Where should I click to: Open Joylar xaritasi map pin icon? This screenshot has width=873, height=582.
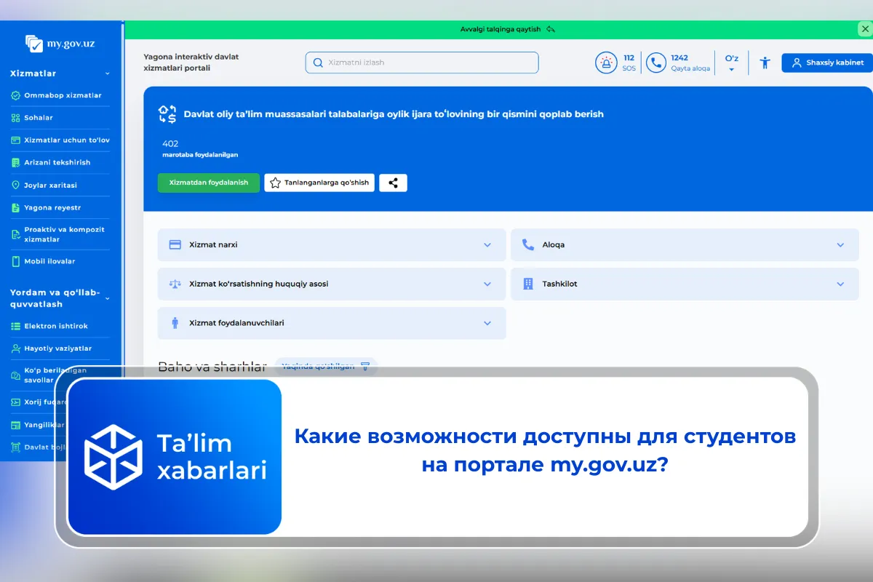(16, 185)
